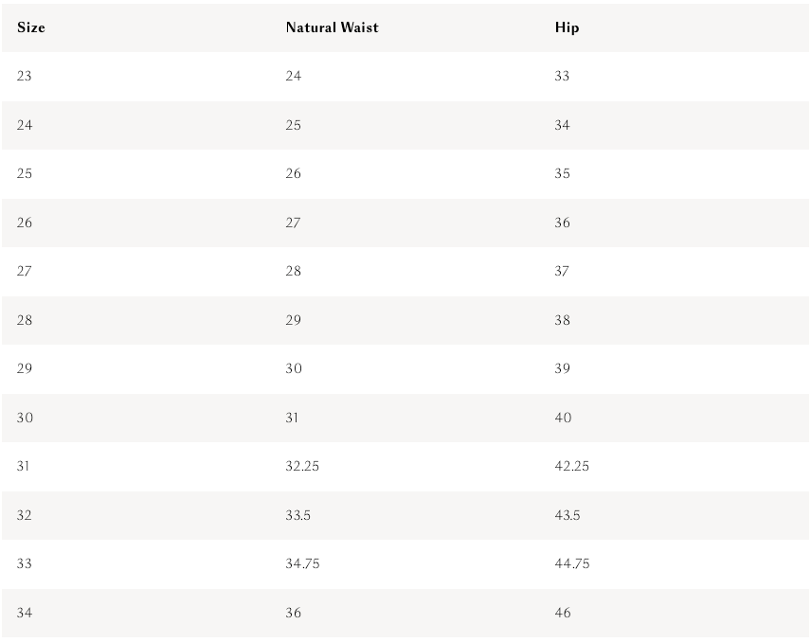Select size 24 row label
The height and width of the screenshot is (642, 811).
coord(25,125)
